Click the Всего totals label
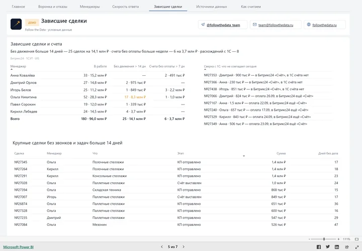Image resolution: width=362 pixels, height=251 pixels. tap(15, 118)
